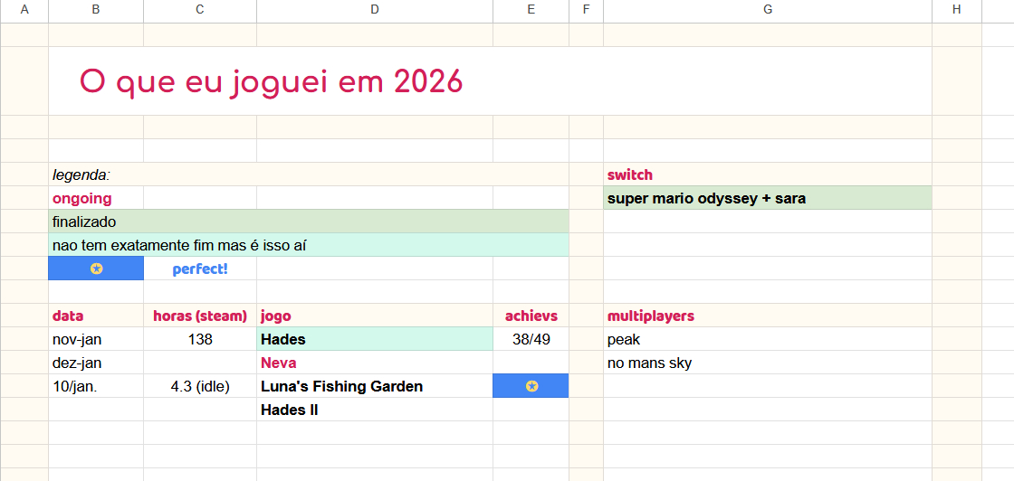This screenshot has width=1014, height=481.
Task: Select the column A header
Action: [x=24, y=10]
